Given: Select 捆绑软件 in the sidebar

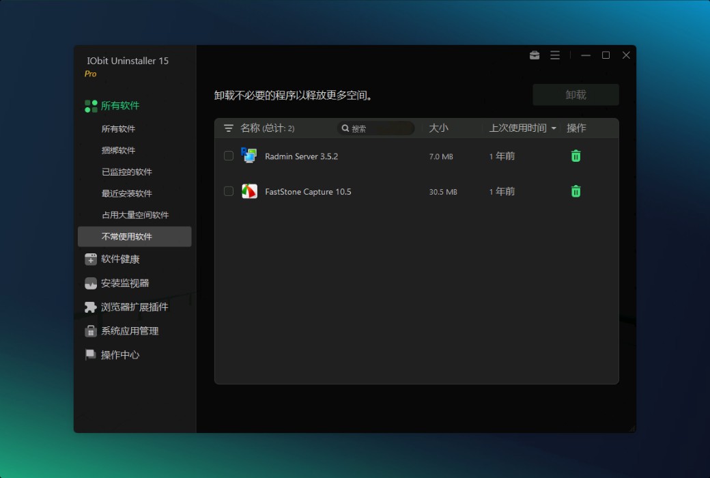Looking at the screenshot, I should (118, 150).
